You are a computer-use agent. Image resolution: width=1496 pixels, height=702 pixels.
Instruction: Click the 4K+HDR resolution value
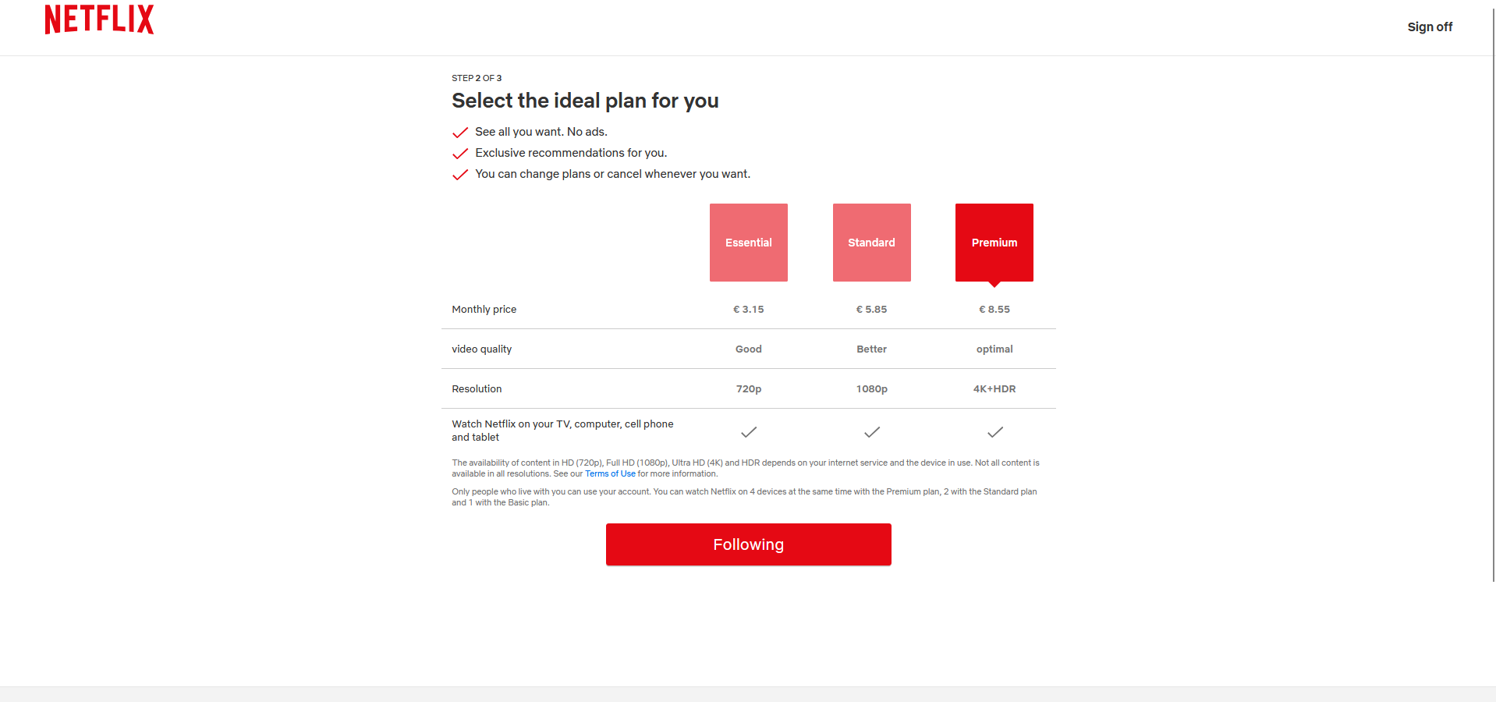[x=994, y=389]
